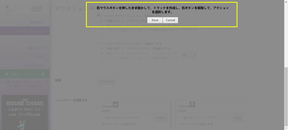288x130 pixels.
Task: Open the スーパードラッグ sidebar section
Action: 30,39
